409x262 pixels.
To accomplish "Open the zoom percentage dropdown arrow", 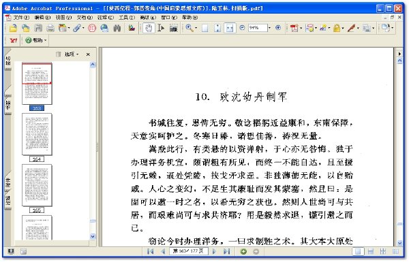I will tap(269, 28).
